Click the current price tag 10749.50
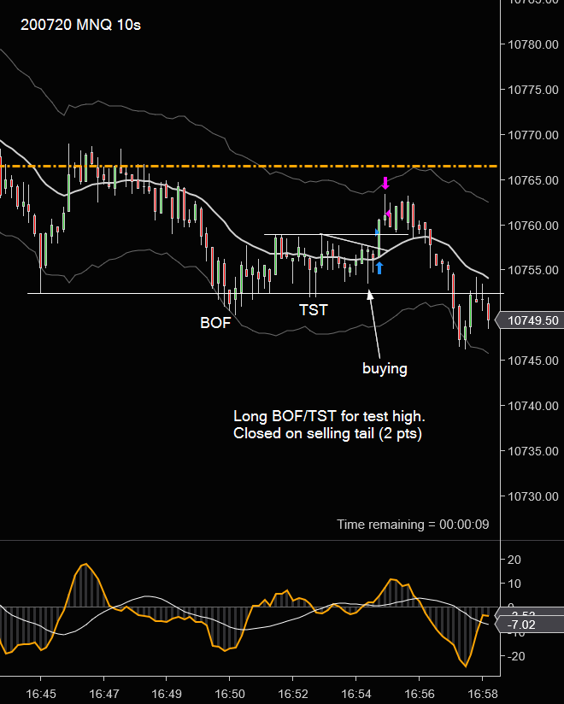The height and width of the screenshot is (704, 564). click(529, 320)
